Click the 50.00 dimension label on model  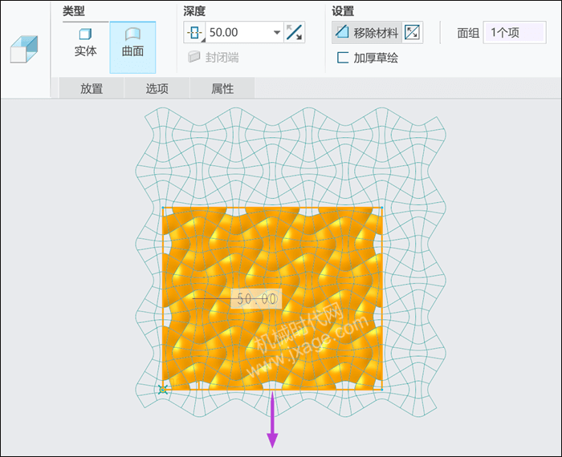point(256,298)
